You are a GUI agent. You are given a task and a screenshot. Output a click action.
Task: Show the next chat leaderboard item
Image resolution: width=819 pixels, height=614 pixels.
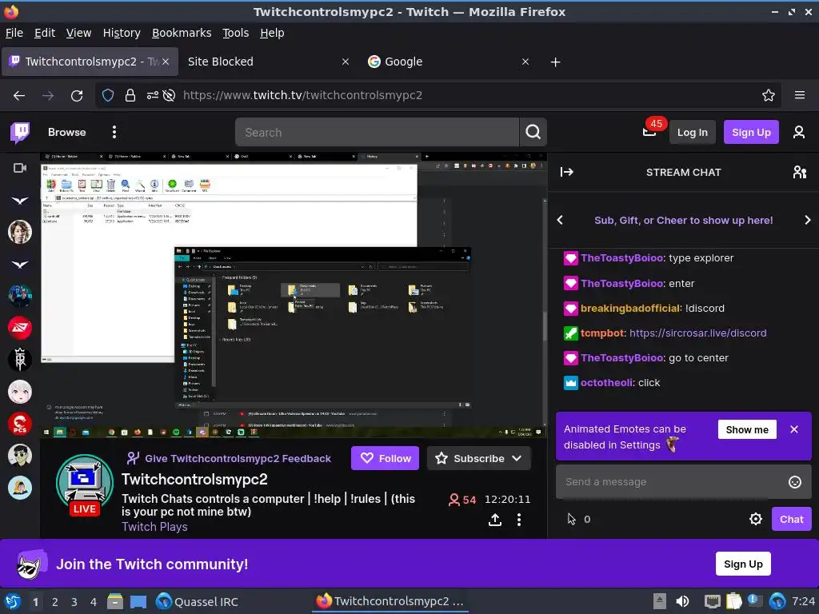coord(807,221)
